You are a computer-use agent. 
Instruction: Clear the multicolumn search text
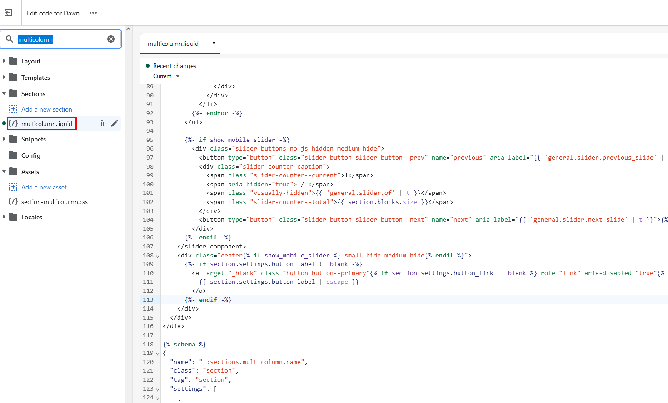(111, 39)
